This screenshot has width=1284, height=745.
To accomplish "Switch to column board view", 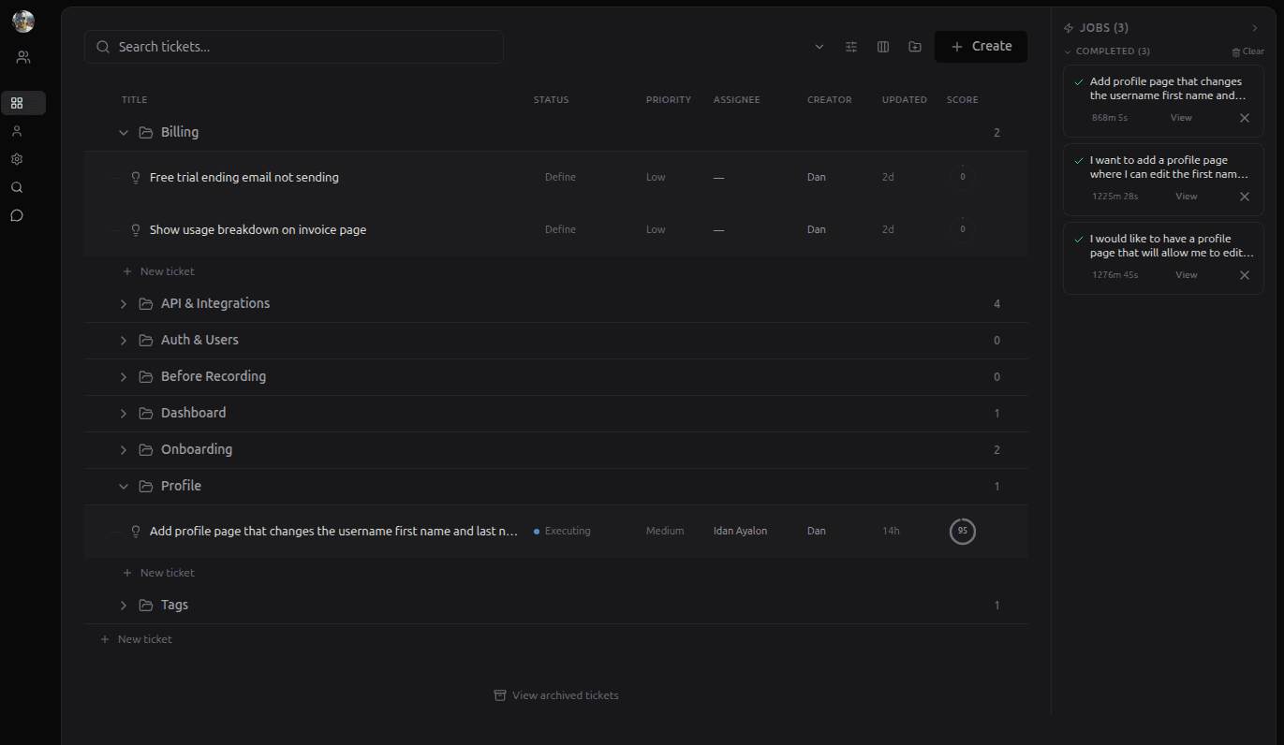I will pyautogui.click(x=882, y=46).
